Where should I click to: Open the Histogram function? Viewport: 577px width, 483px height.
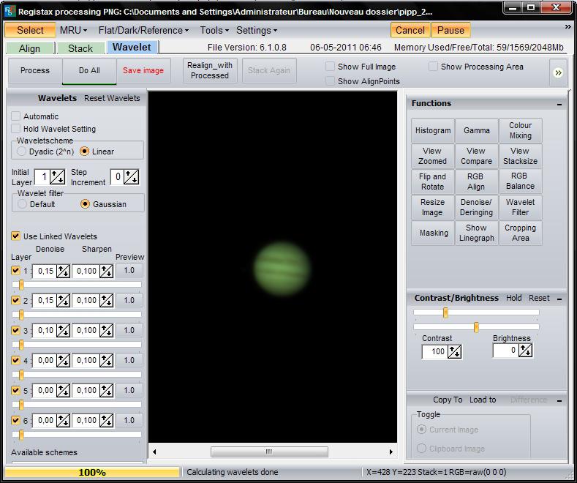coord(433,131)
